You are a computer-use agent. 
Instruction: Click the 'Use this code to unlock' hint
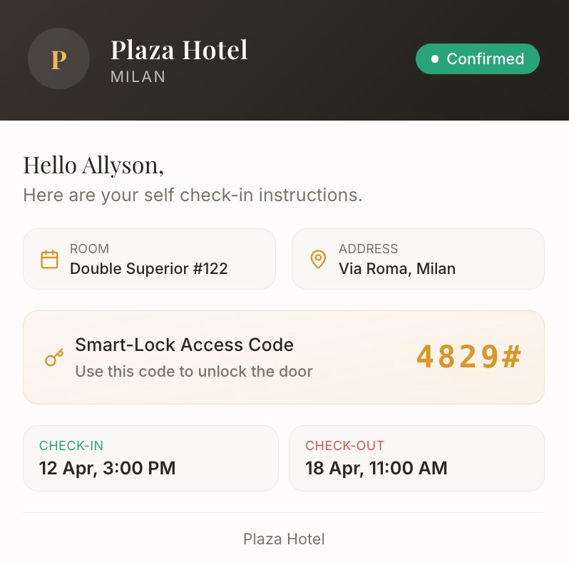click(193, 371)
